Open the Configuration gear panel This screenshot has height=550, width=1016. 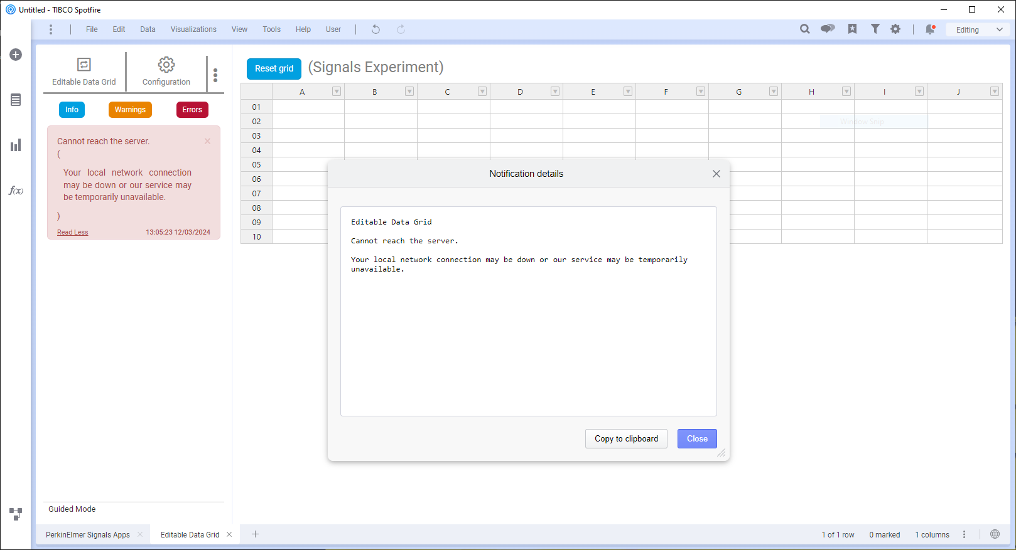166,71
